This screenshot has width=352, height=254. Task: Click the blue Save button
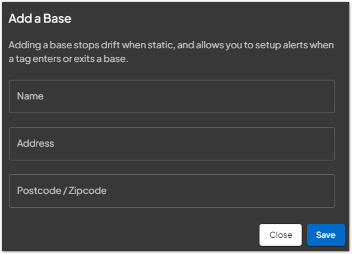[326, 235]
